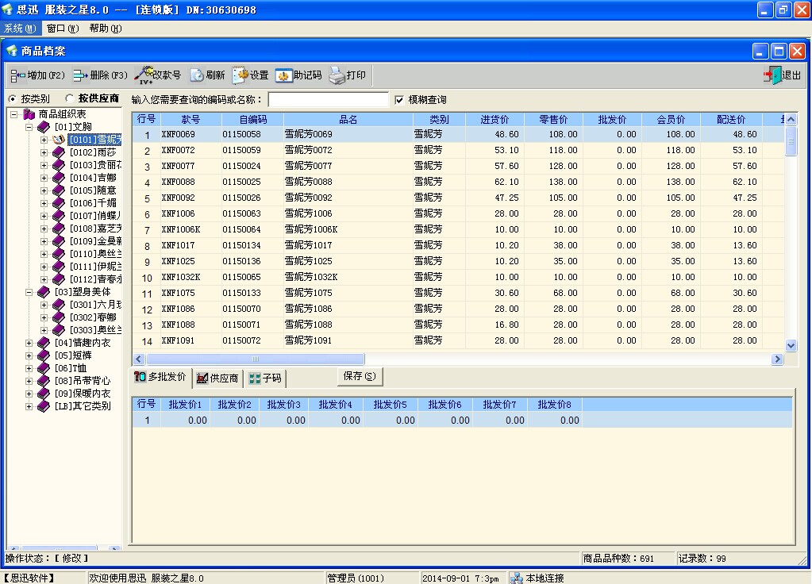The image size is (812, 584).
Task: Expand the [04]情趣内衣 tree node
Action: pos(29,343)
